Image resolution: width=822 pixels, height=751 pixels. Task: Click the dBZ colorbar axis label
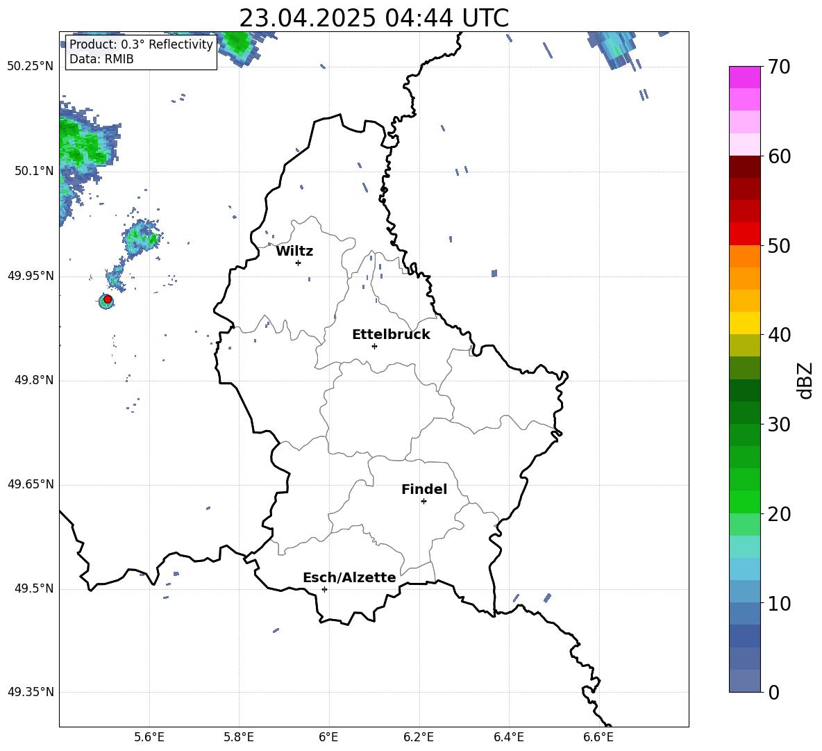tap(805, 380)
